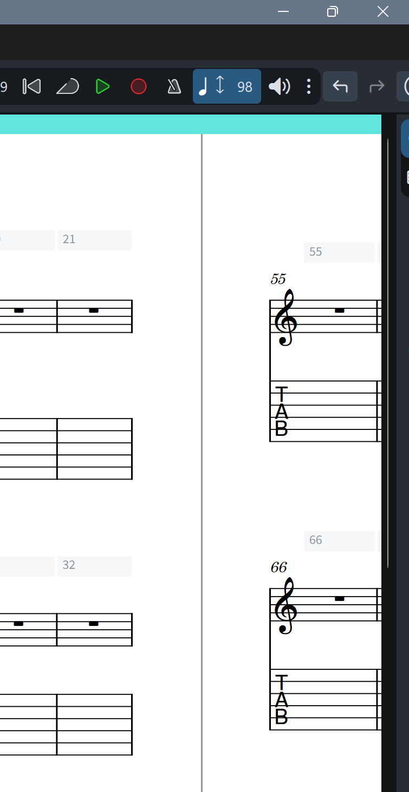Select the treble clef at measure 66
This screenshot has height=792, width=409.
pyautogui.click(x=285, y=606)
